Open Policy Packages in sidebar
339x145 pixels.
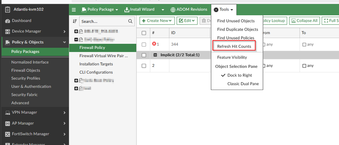coord(25,52)
